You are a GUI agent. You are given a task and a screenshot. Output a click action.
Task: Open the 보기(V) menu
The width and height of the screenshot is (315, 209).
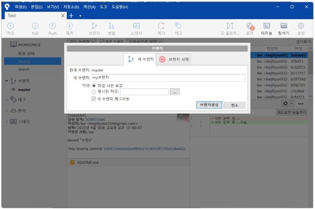coord(53,7)
